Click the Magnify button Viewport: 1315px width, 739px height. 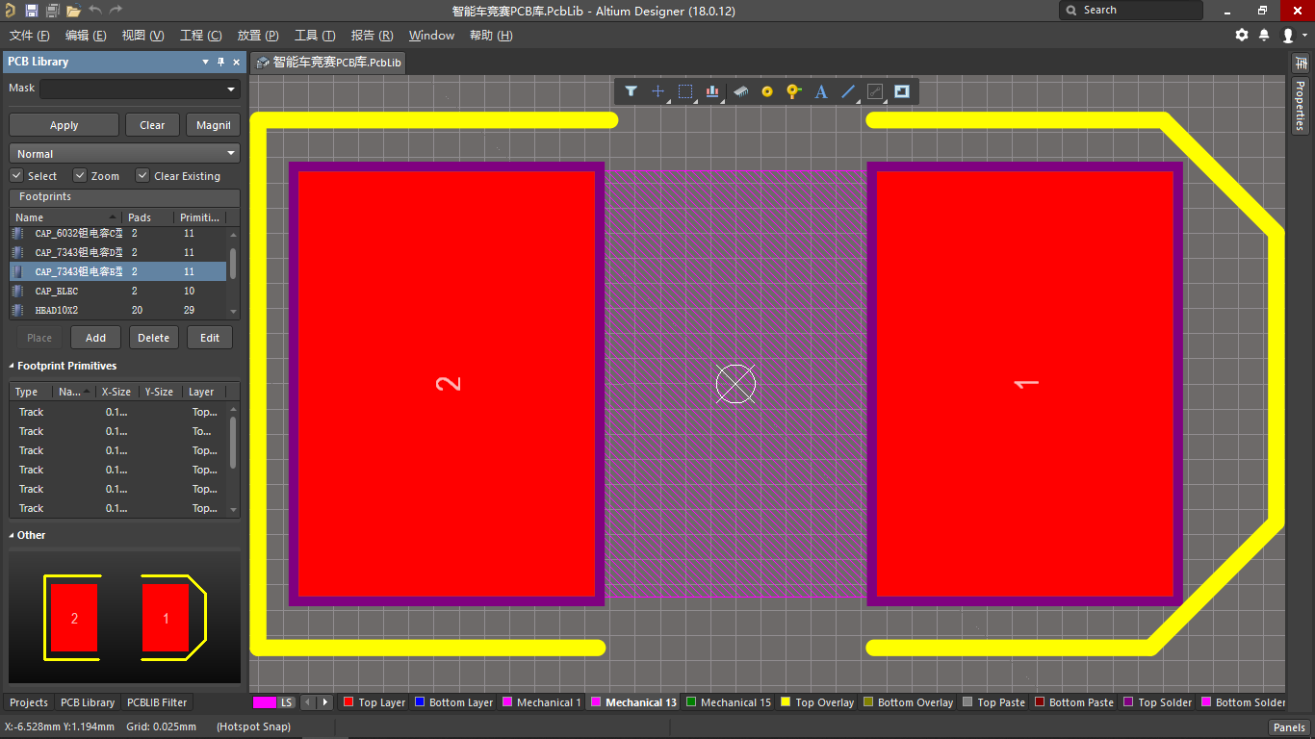click(x=213, y=125)
